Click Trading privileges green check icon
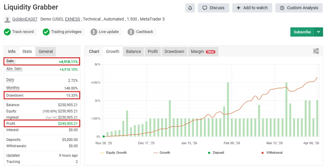 coord(46,32)
